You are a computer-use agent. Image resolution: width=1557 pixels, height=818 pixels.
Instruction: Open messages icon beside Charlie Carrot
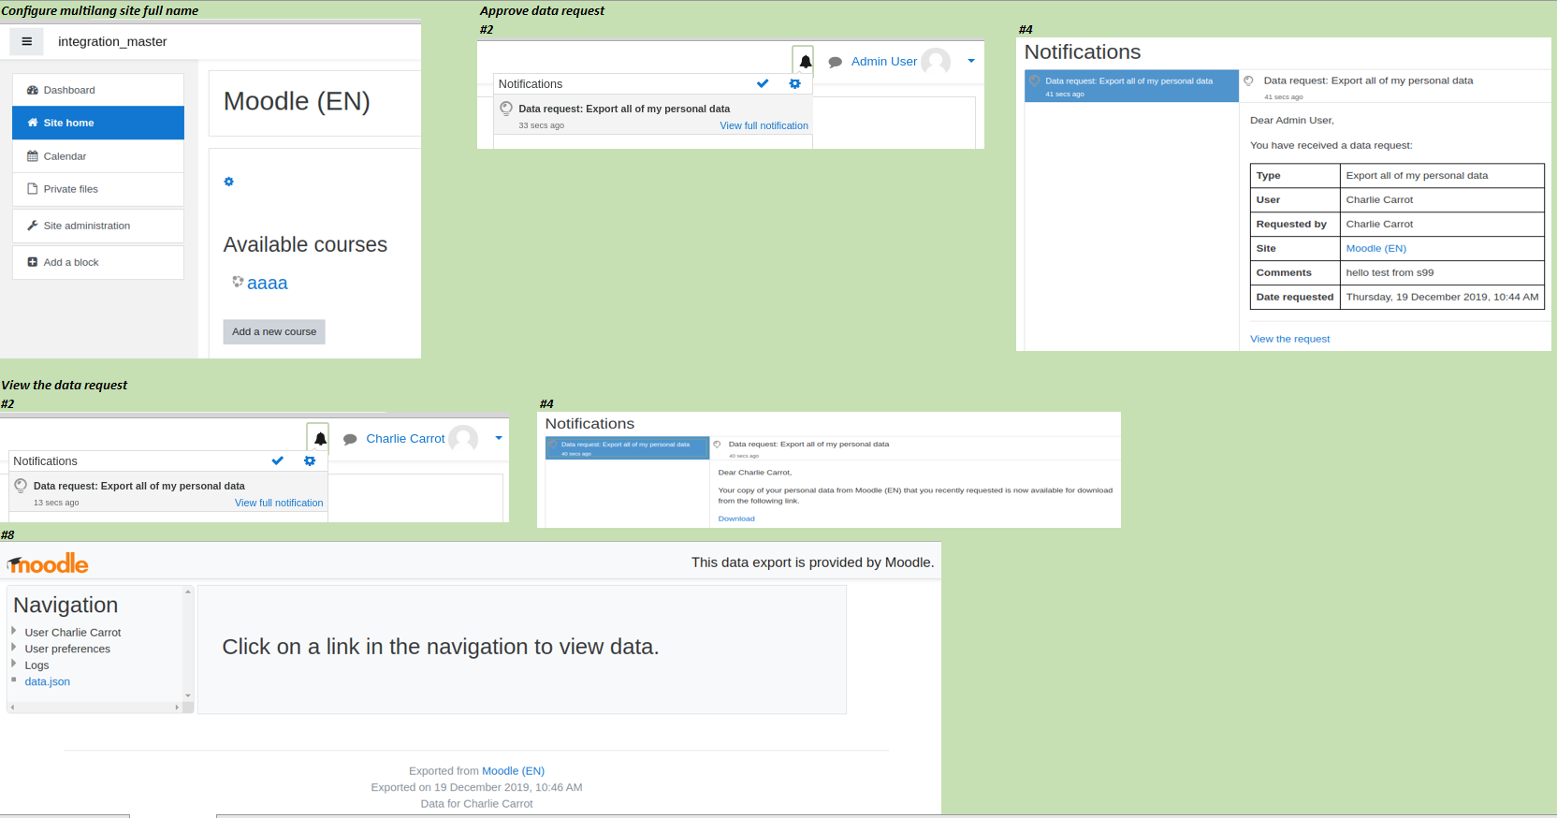[x=350, y=440]
